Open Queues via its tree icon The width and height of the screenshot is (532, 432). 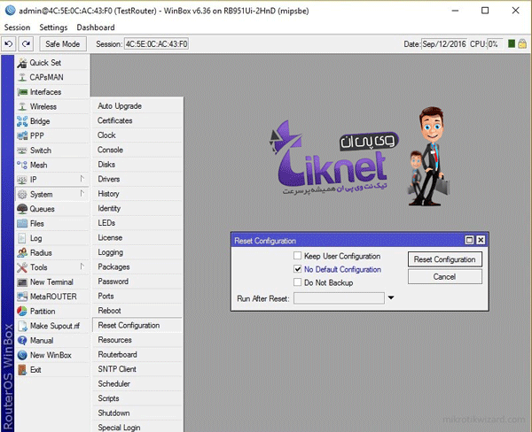tap(22, 209)
